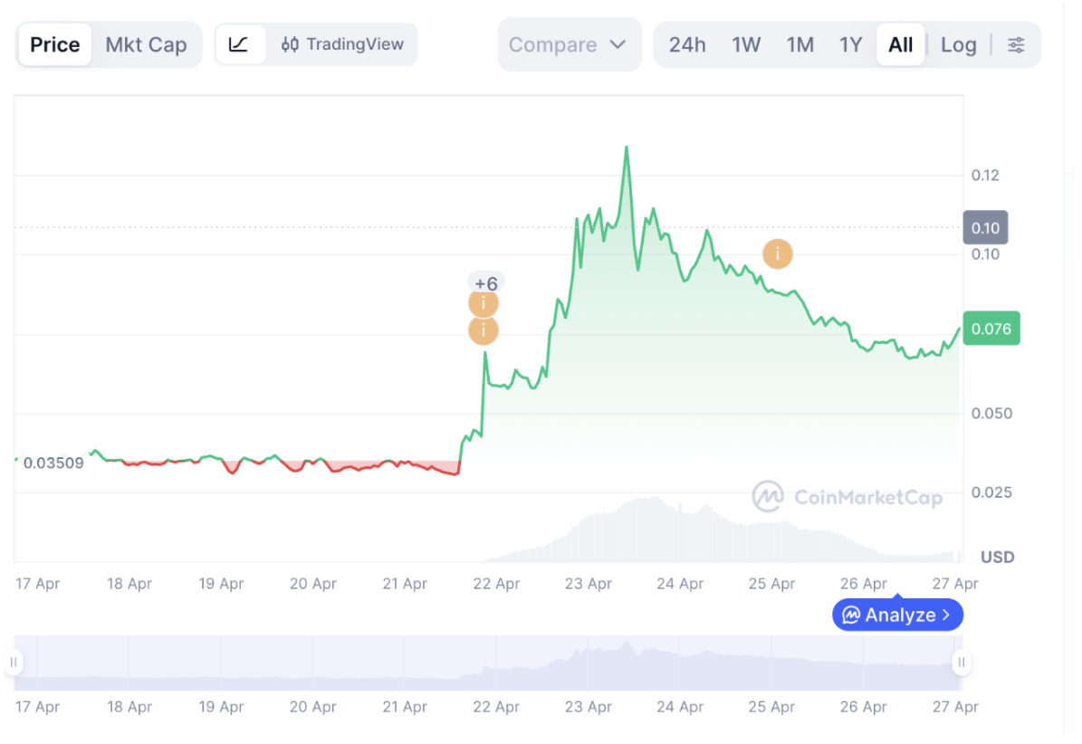Select the 1Y time range
The image size is (1082, 744).
coord(850,45)
